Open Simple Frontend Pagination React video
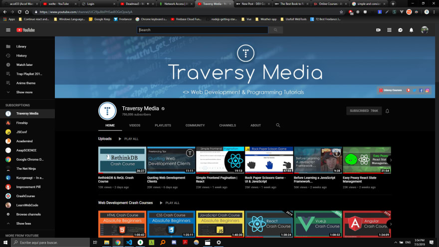The height and width of the screenshot is (247, 439). click(220, 160)
